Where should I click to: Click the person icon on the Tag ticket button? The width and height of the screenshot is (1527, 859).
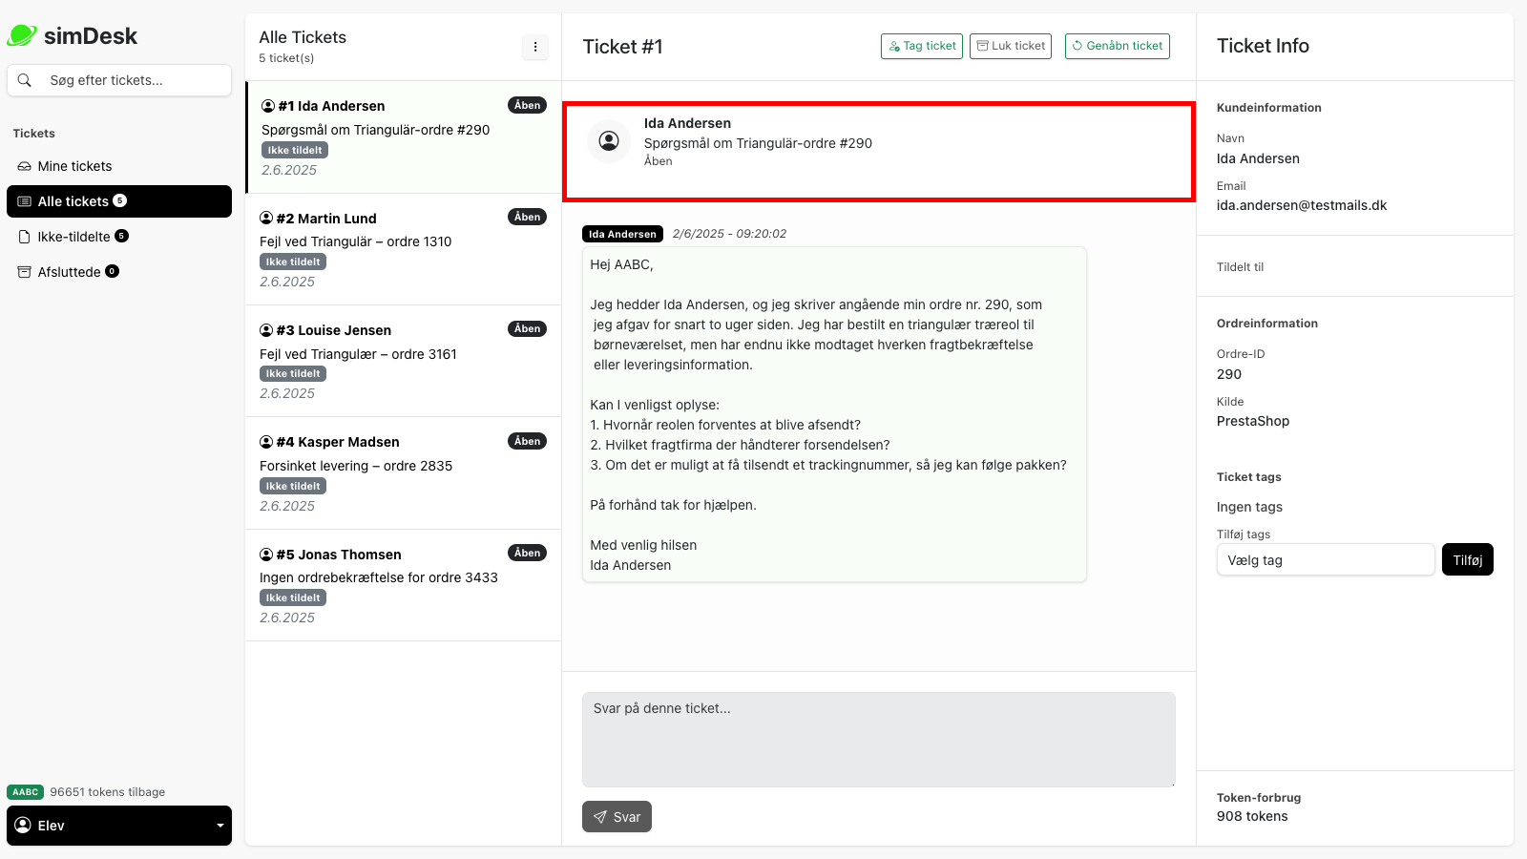tap(894, 46)
